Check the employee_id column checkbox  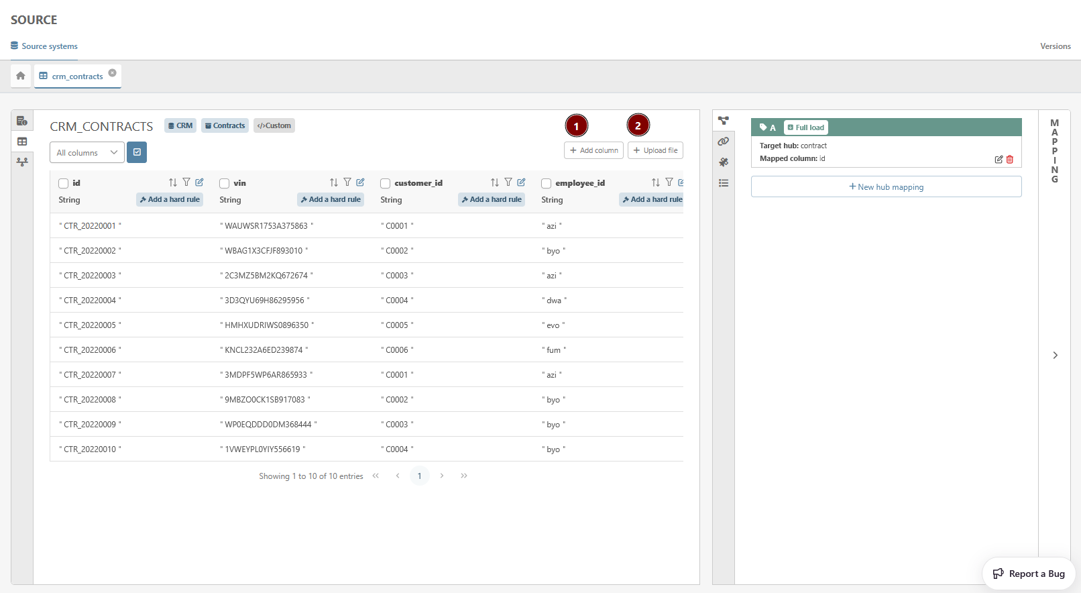coord(547,183)
